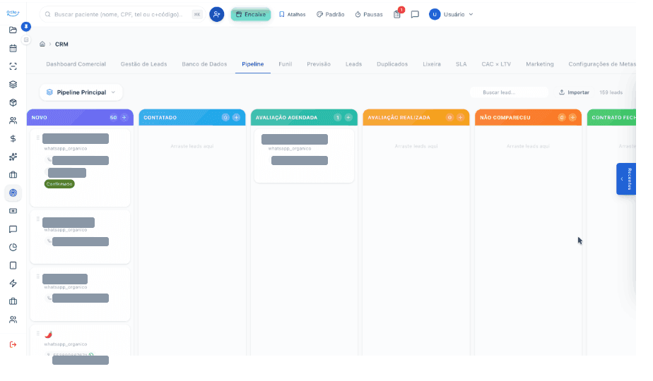Open the messages icon in top bar
The height and width of the screenshot is (381, 653).
coord(415,14)
